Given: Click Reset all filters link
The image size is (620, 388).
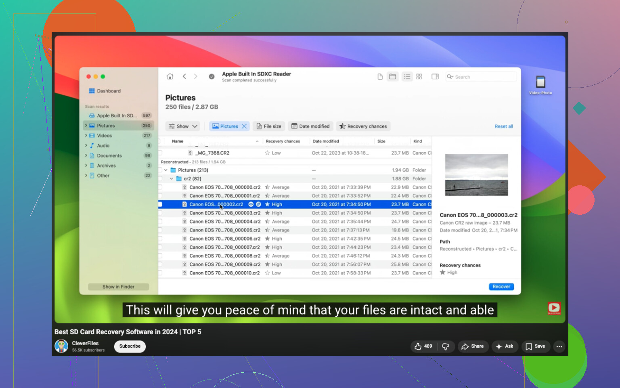Looking at the screenshot, I should click(x=504, y=126).
